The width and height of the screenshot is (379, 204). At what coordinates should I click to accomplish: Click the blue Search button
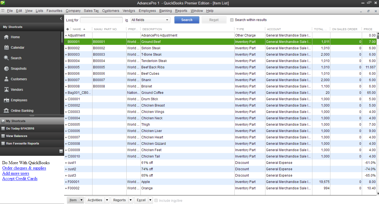click(187, 20)
